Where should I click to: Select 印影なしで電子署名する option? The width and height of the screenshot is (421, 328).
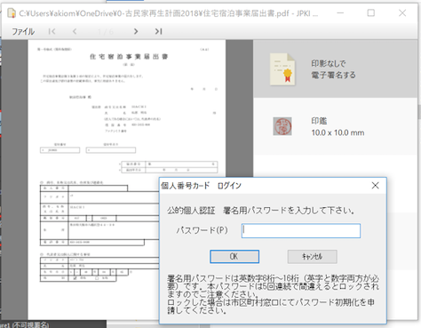coord(335,69)
